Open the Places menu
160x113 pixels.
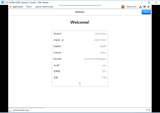(29, 7)
